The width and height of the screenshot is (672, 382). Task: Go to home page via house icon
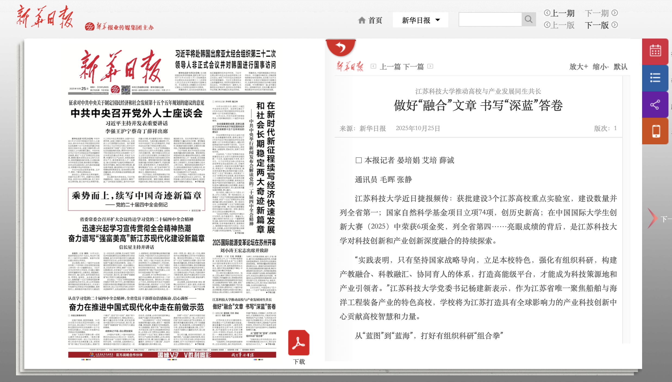point(362,20)
